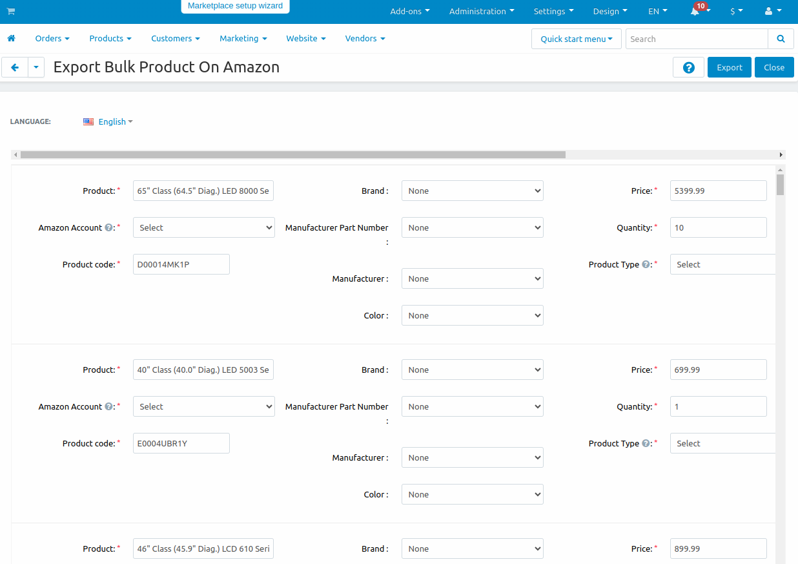Viewport: 798px width, 564px height.
Task: Open Manufacturer Part Number dropdown for 40" product
Action: point(473,406)
